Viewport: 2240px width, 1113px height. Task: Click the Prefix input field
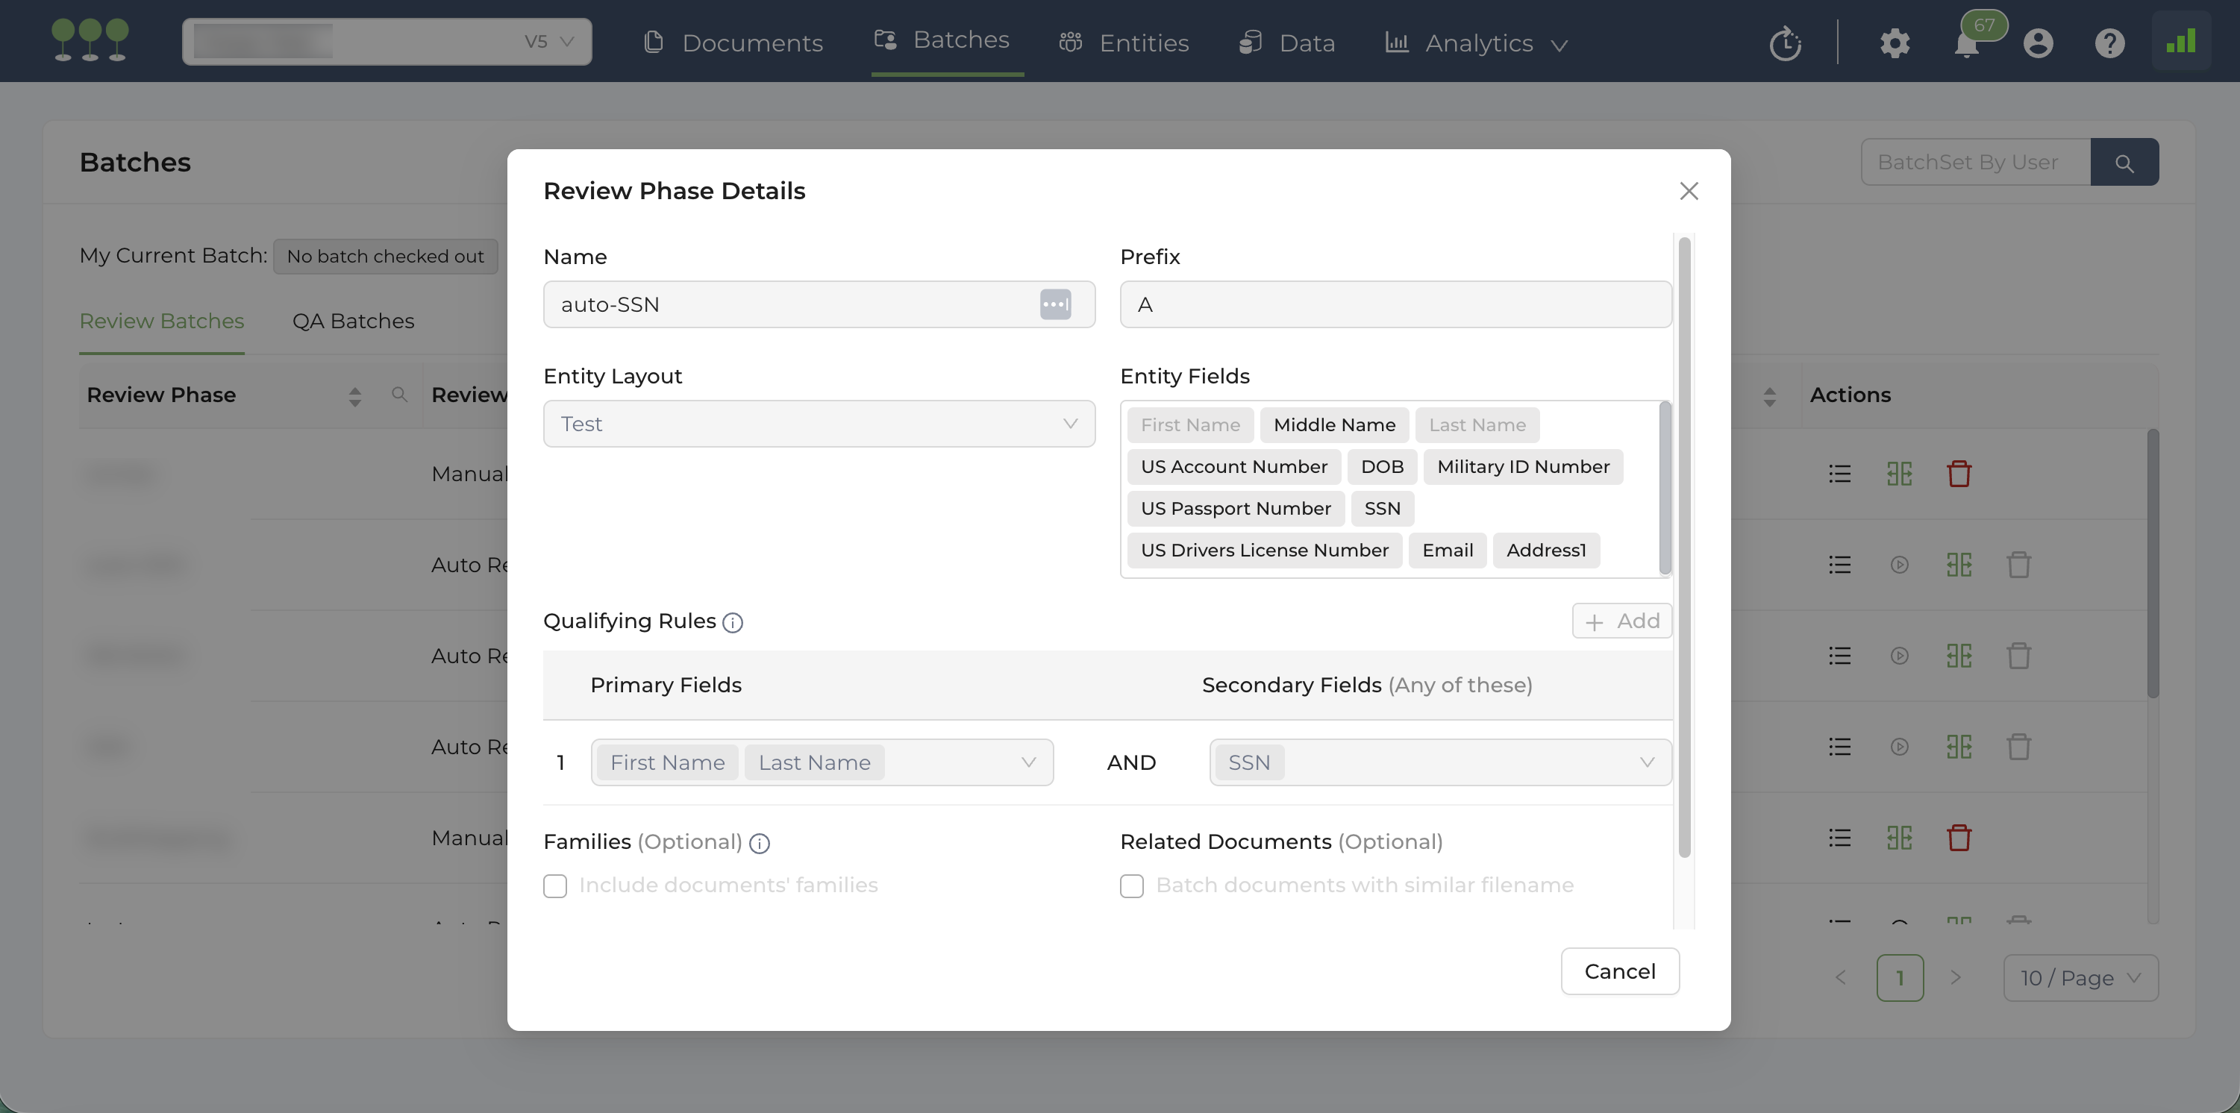click(x=1395, y=304)
